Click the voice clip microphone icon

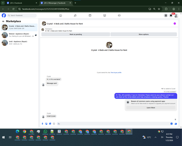[x=43, y=124]
